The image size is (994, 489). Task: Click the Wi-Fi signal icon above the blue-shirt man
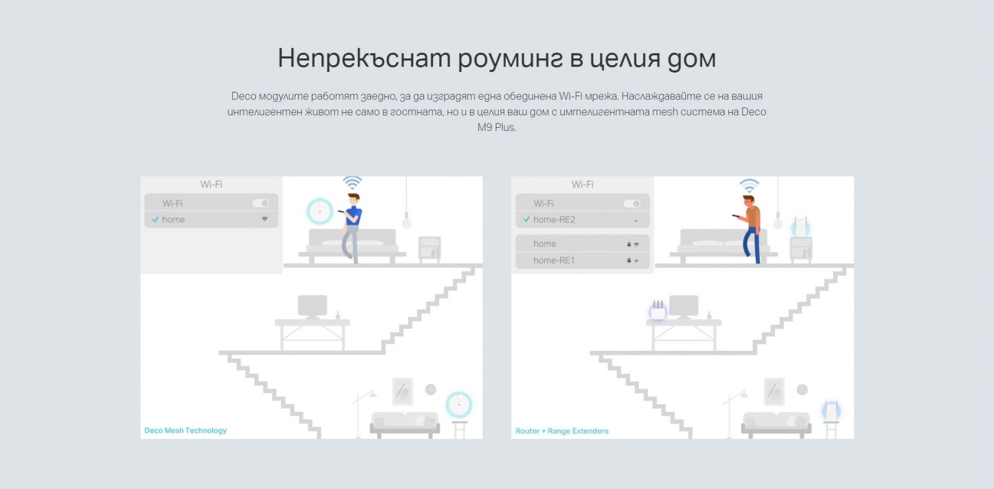click(352, 183)
